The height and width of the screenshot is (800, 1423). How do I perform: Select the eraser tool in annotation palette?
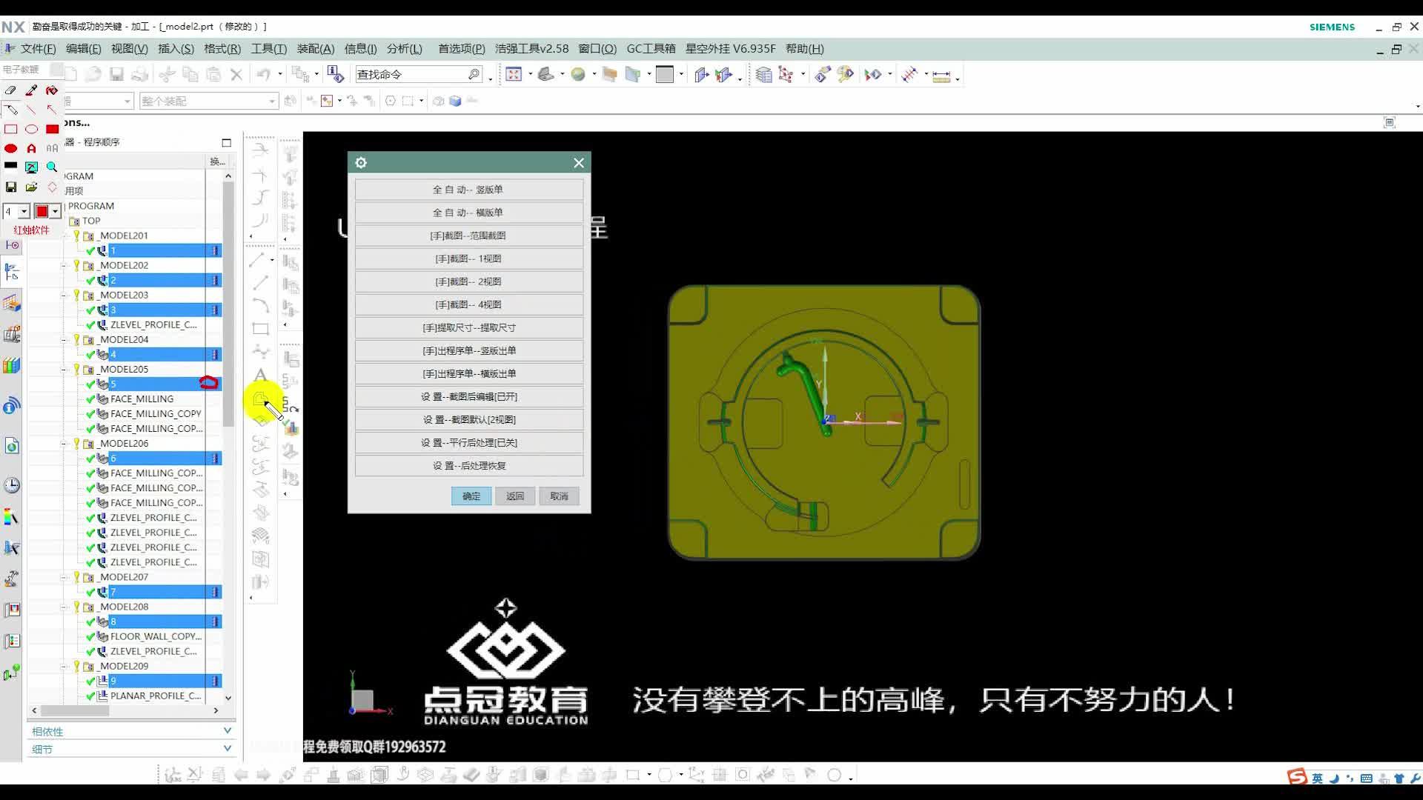[x=10, y=90]
